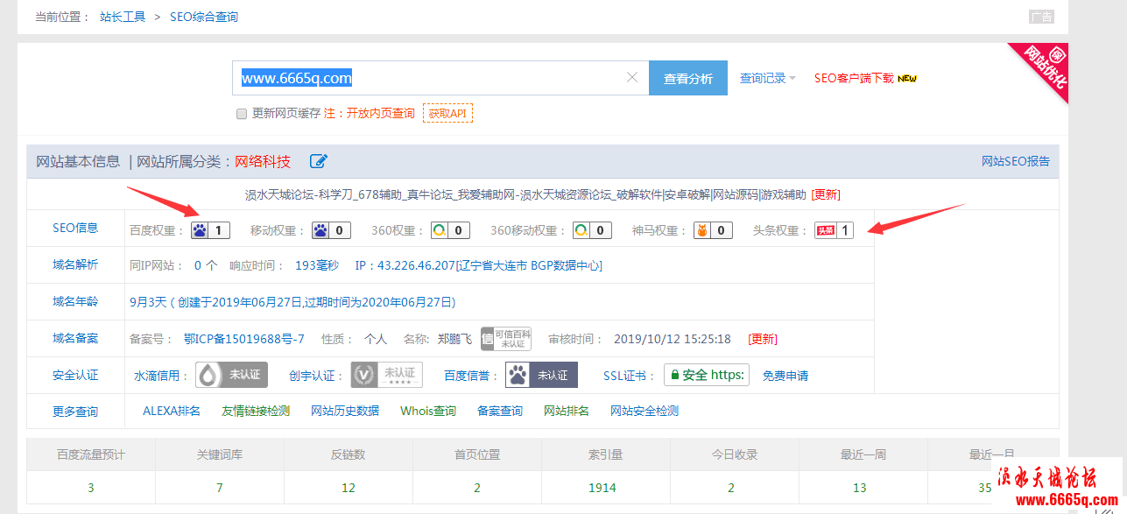The height and width of the screenshot is (514, 1127).
Task: Select the 安全认证 row label
Action: [75, 375]
